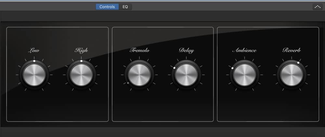
Task: Click the Tremolo label text
Action: click(139, 50)
